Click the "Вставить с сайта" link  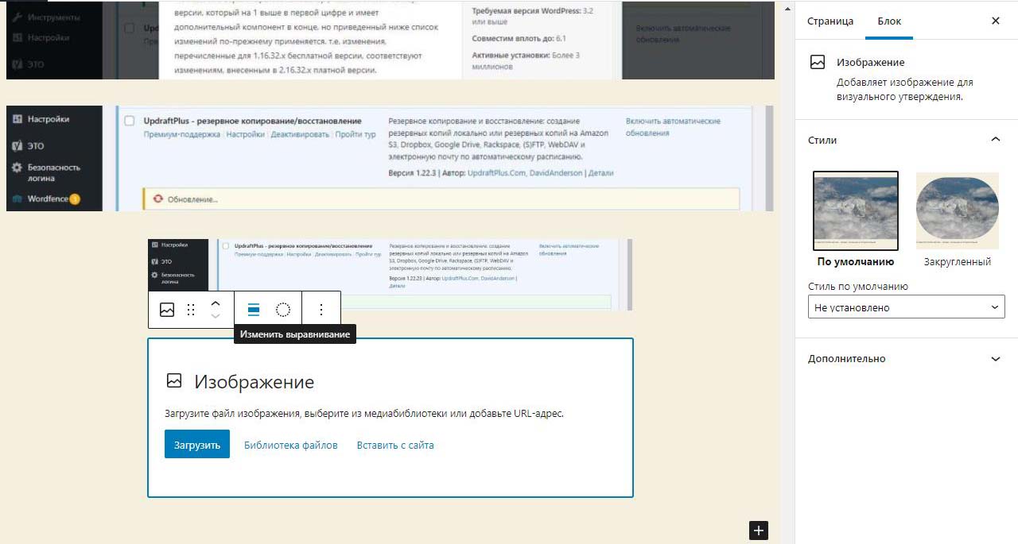point(395,445)
